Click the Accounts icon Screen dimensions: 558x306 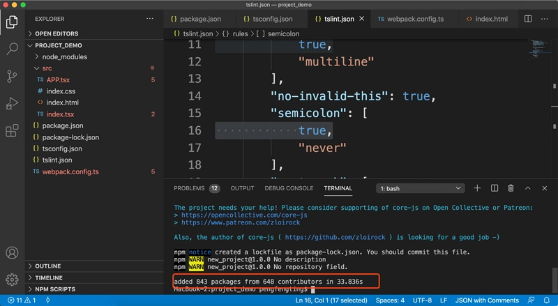(12, 253)
